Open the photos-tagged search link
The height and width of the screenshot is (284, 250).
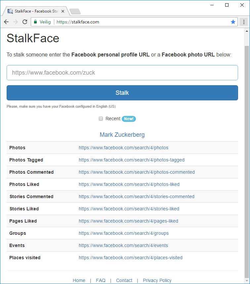coord(131,160)
